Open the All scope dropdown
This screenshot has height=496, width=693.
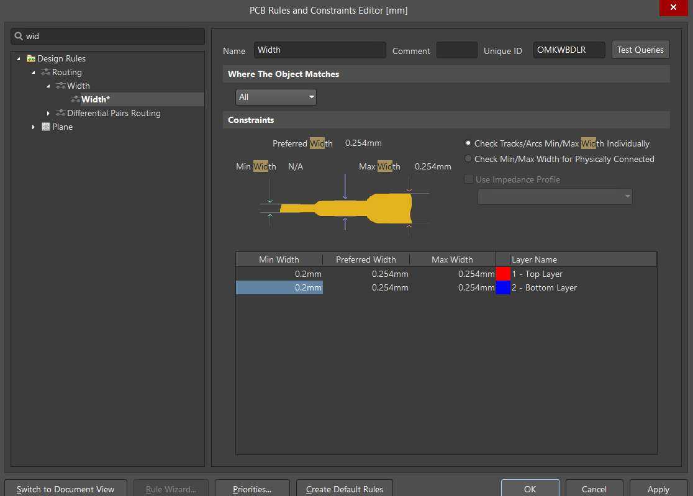coord(310,97)
